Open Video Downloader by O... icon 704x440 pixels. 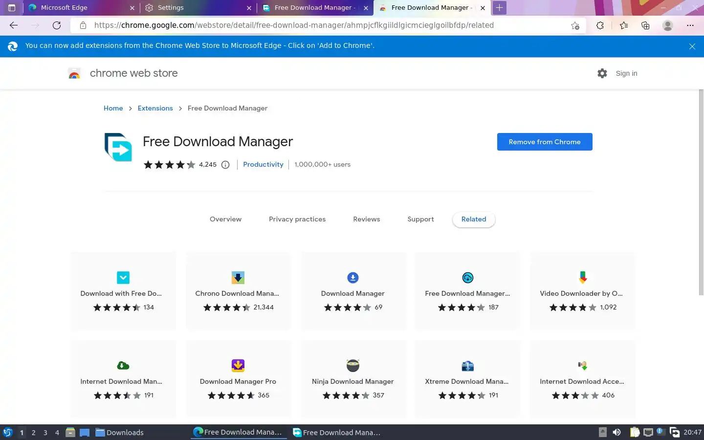583,278
